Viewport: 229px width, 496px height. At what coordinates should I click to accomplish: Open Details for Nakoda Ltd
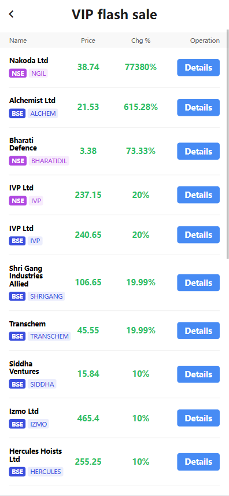(x=198, y=67)
